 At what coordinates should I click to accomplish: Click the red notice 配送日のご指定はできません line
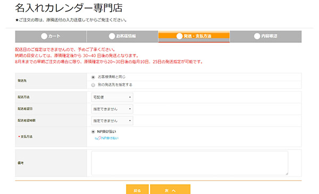(65, 49)
